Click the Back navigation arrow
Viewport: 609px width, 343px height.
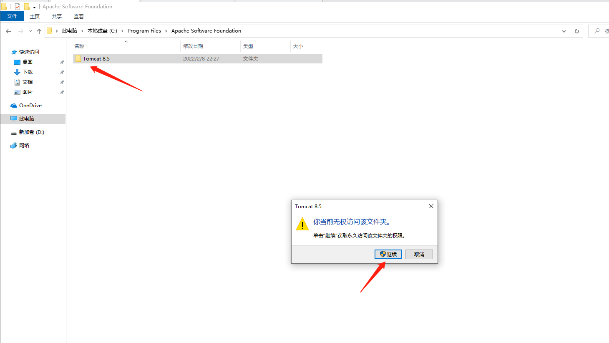8,31
